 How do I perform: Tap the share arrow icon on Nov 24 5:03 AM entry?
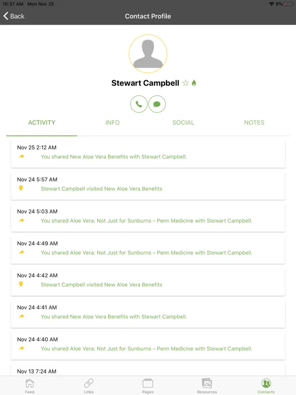click(x=22, y=220)
